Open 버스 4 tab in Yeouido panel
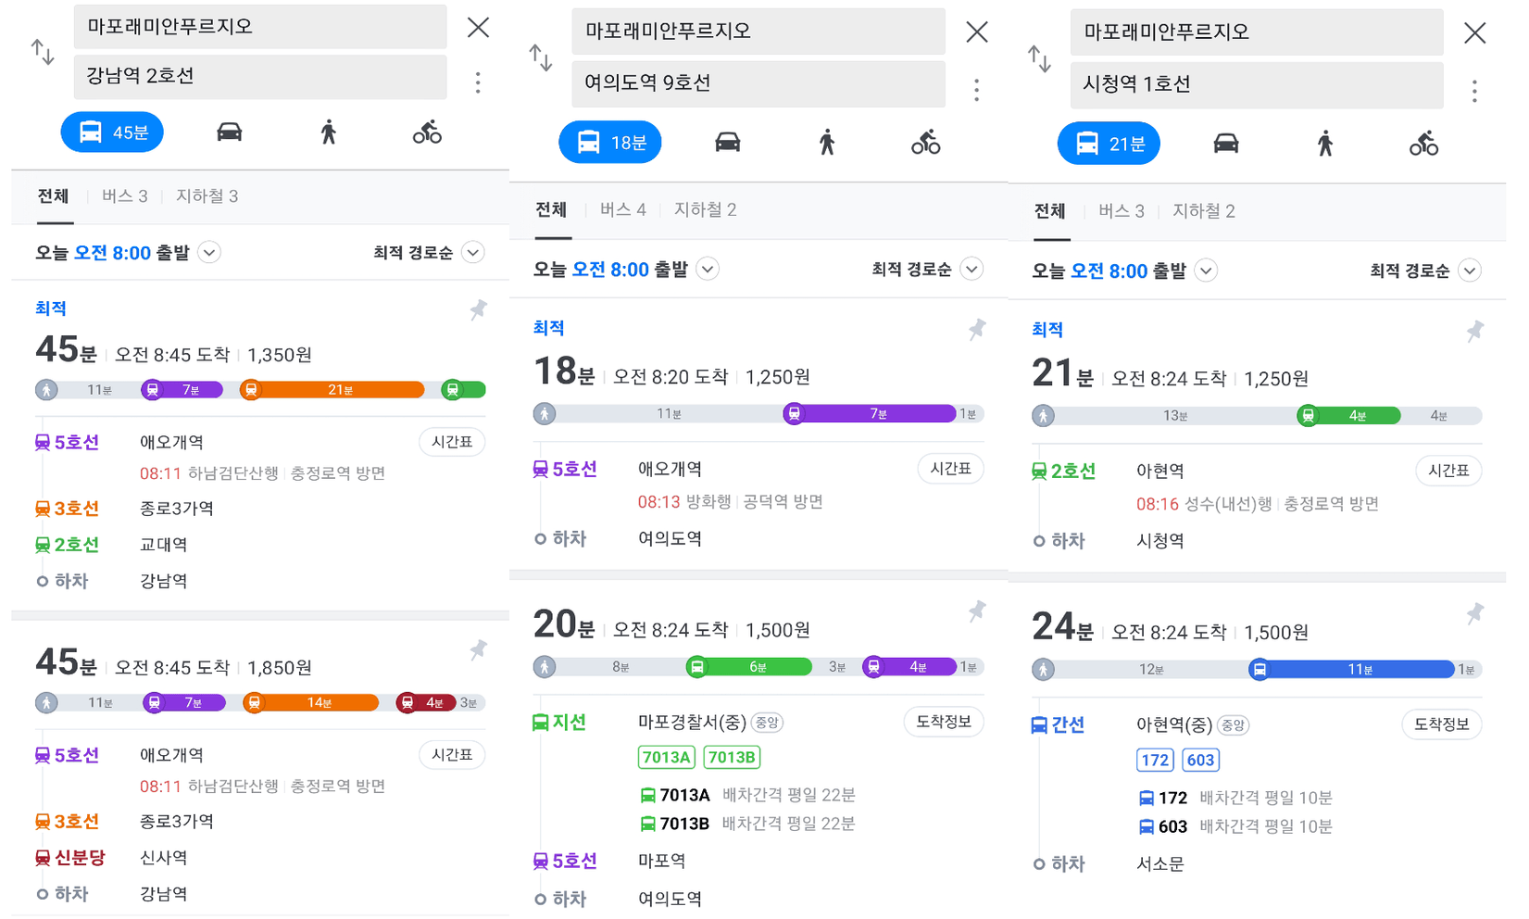 coord(623,210)
